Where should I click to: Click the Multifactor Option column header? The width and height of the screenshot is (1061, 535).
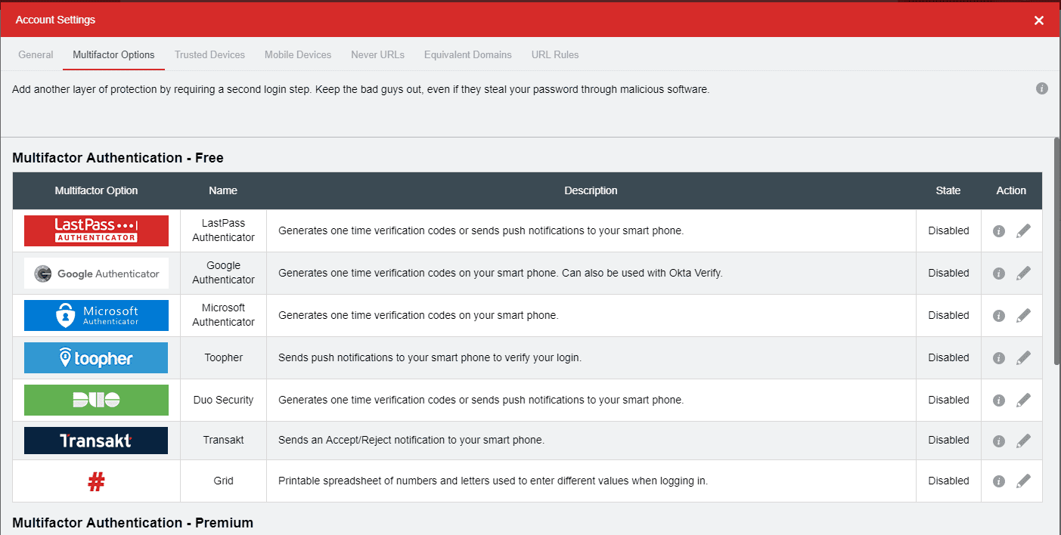click(96, 190)
